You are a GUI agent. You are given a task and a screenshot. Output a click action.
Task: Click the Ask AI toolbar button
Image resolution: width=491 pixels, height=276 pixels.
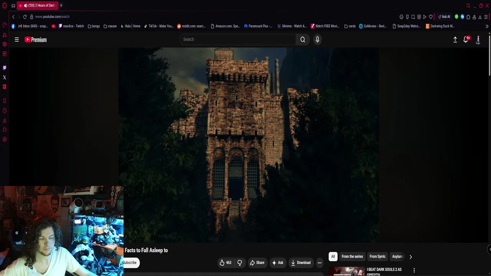coord(444,17)
